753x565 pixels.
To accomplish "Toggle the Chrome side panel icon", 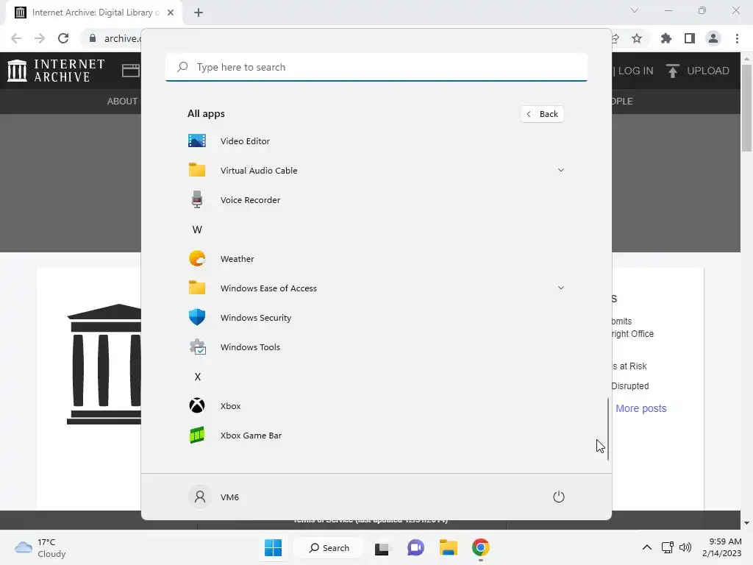I will tap(690, 38).
